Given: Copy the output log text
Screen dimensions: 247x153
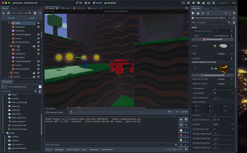Looking at the screenshot, I should pos(186,119).
